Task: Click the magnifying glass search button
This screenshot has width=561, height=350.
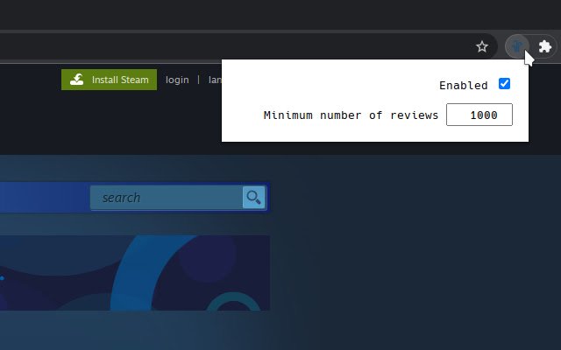Action: [253, 197]
